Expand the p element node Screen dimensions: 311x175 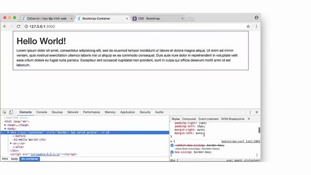click(11, 143)
